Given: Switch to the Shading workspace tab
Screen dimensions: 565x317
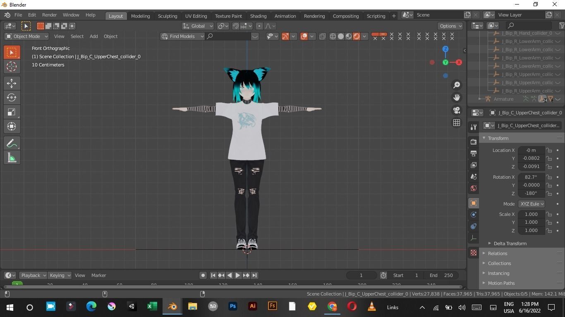Looking at the screenshot, I should 258,16.
